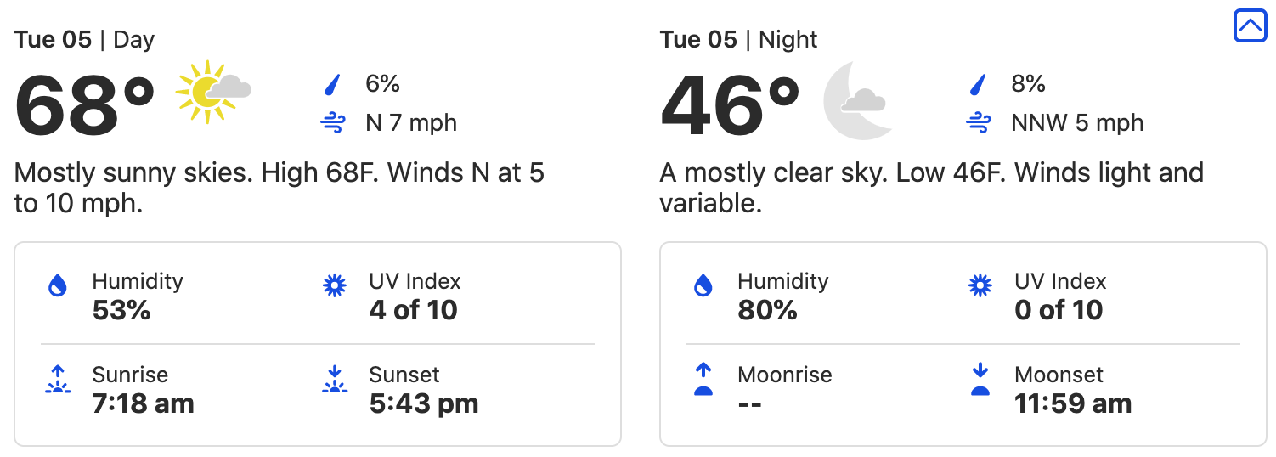Click the 5:43 pm sunset time
Viewport: 1276px width, 457px height.
(423, 403)
